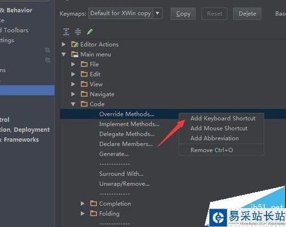Click the Navigate folder icon
The height and width of the screenshot is (227, 286).
84,94
